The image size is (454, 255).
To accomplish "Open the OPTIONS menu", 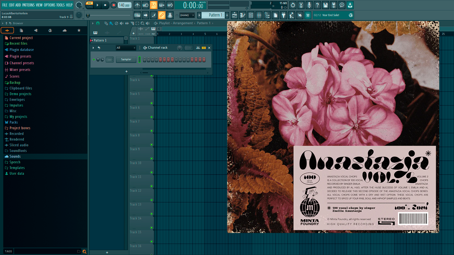I will tap(50, 5).
